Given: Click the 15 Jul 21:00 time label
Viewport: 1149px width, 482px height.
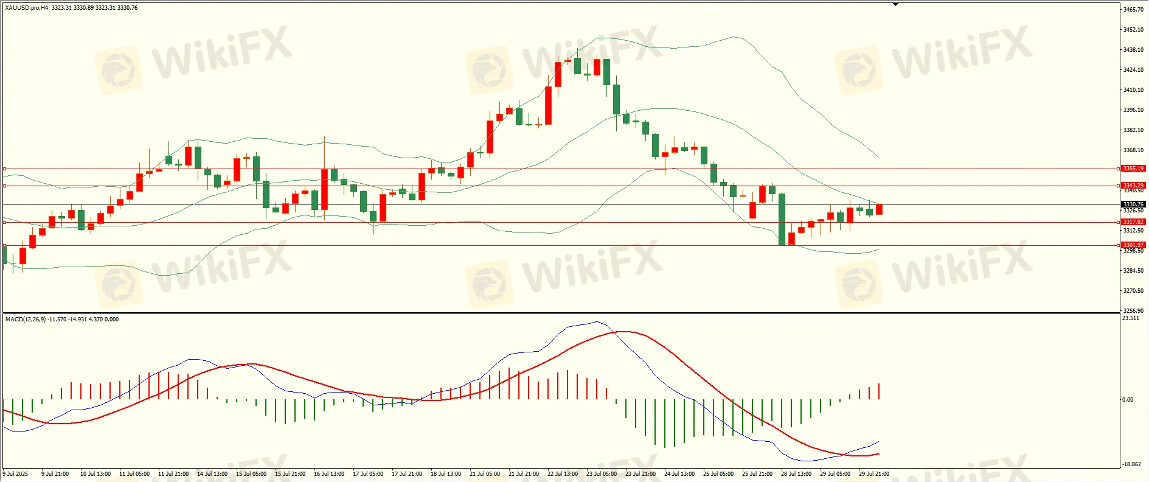Looking at the screenshot, I should click(x=290, y=474).
